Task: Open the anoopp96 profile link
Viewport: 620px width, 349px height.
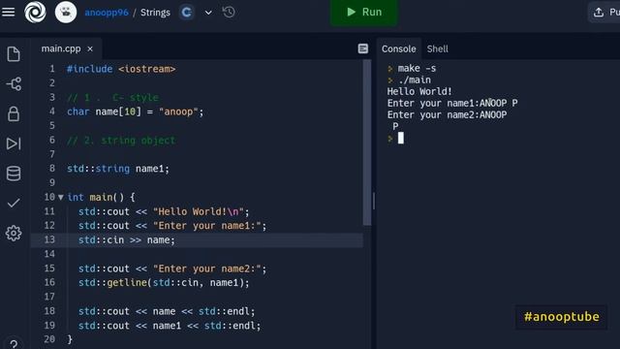Action: coord(107,13)
